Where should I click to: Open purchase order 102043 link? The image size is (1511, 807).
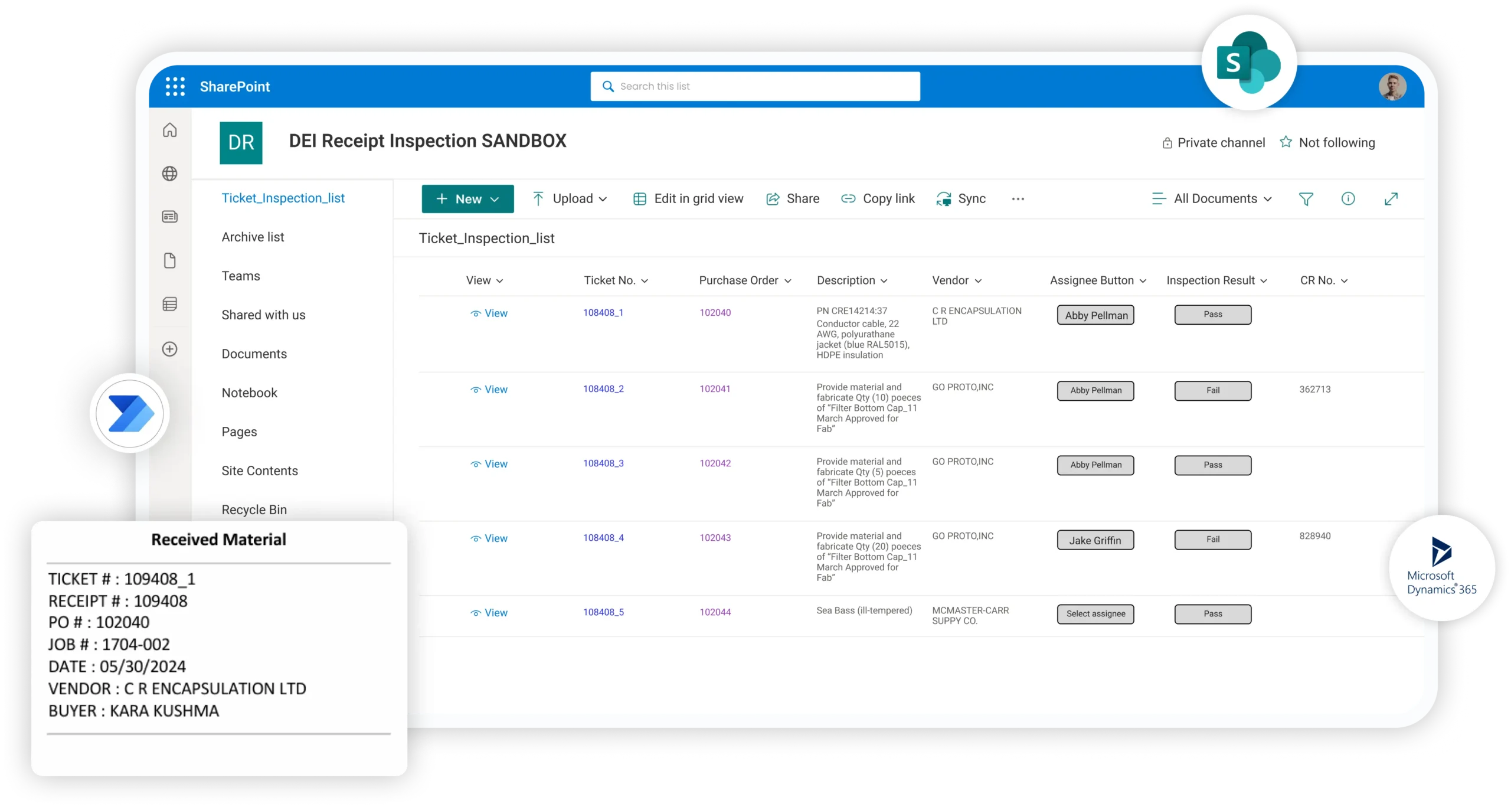[715, 538]
